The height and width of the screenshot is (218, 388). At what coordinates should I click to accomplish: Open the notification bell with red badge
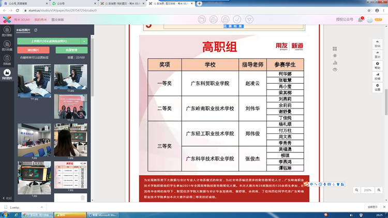[360, 20]
